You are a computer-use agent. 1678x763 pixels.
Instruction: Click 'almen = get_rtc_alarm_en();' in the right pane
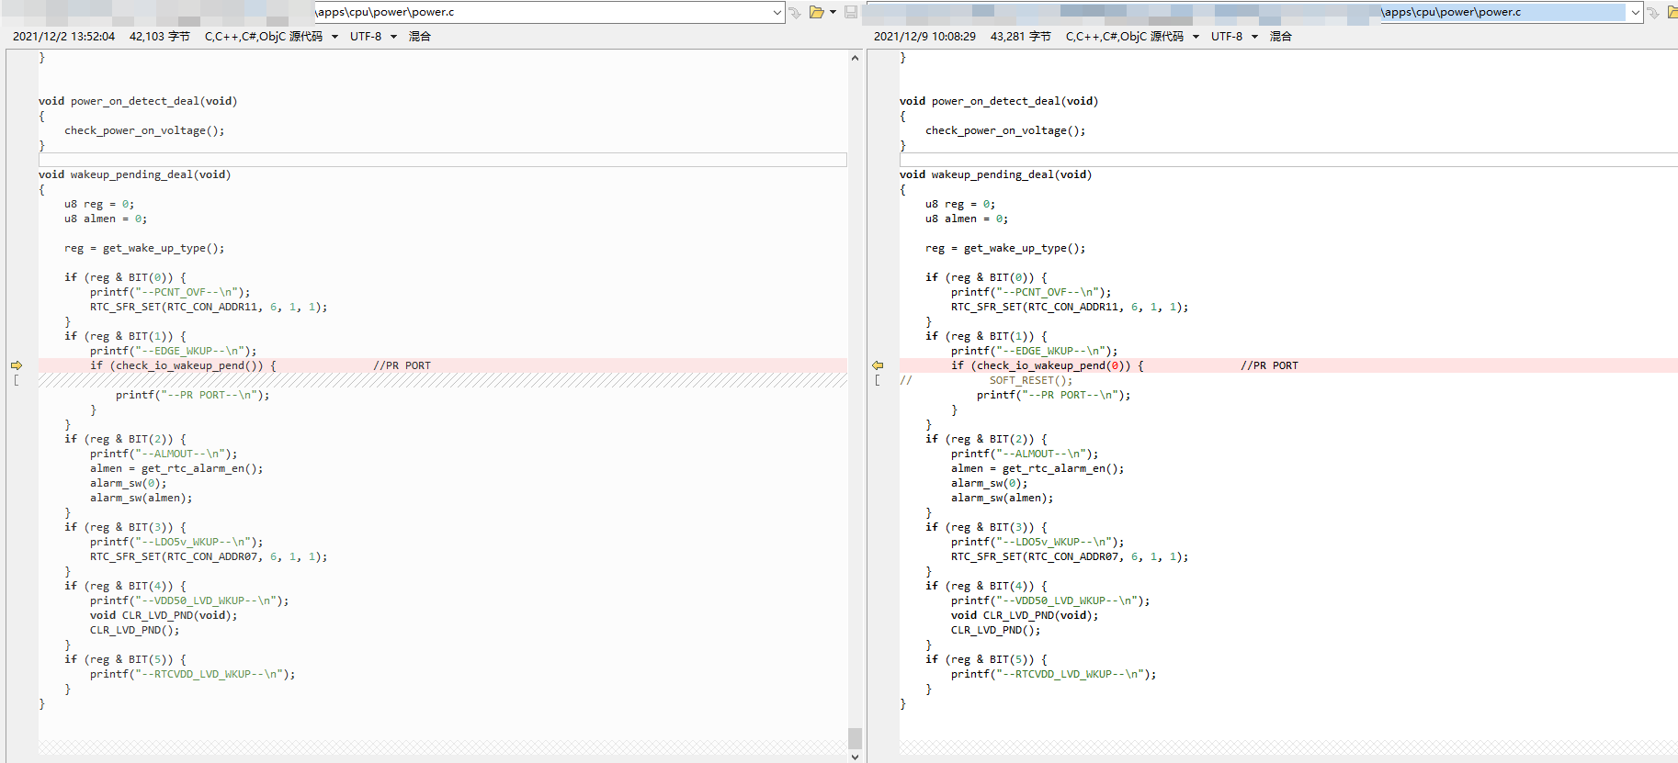coord(1037,468)
